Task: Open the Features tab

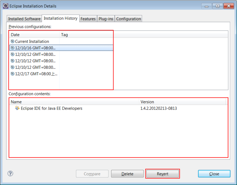Action: click(88, 19)
